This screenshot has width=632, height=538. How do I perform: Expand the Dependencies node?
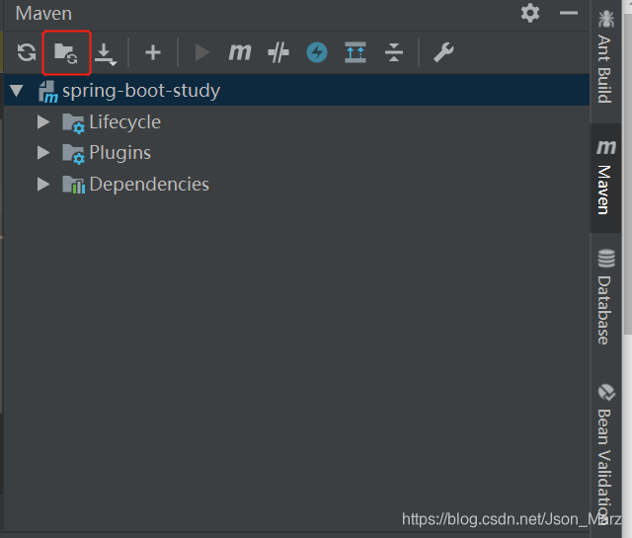[43, 185]
